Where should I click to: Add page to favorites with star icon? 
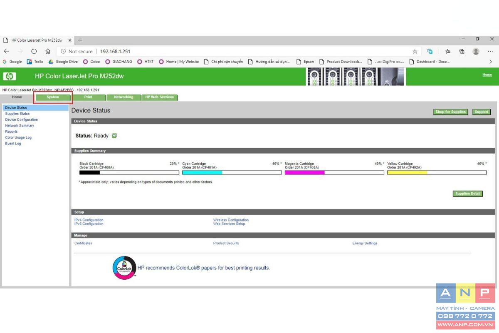(x=415, y=52)
